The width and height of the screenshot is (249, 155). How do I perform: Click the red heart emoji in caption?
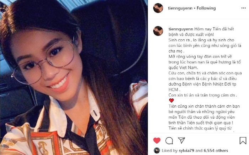tap(171, 101)
